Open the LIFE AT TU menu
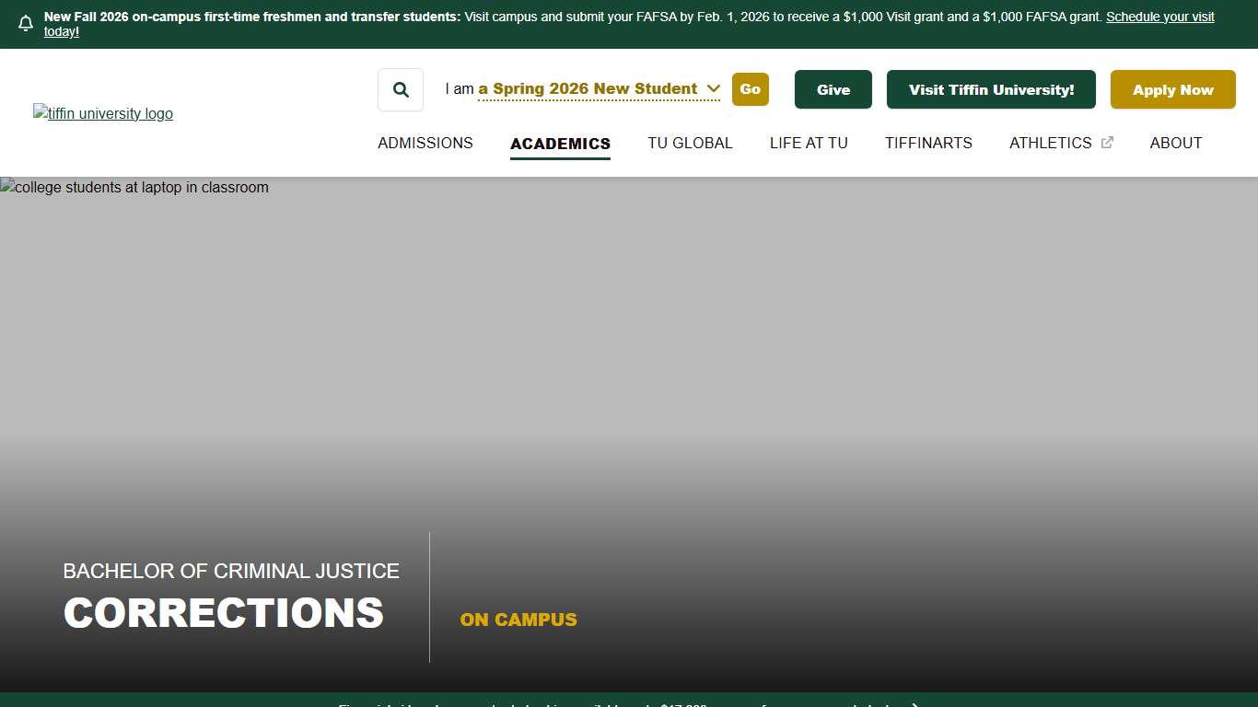Viewport: 1258px width, 707px height. pyautogui.click(x=809, y=143)
